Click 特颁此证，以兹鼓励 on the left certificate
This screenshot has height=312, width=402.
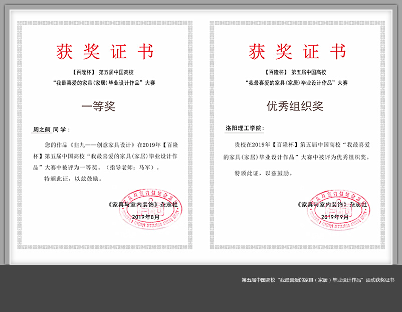coord(73,179)
